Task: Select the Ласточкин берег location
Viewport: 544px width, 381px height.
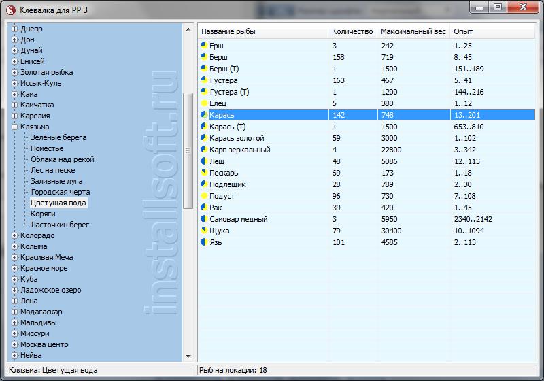Action: coord(60,225)
